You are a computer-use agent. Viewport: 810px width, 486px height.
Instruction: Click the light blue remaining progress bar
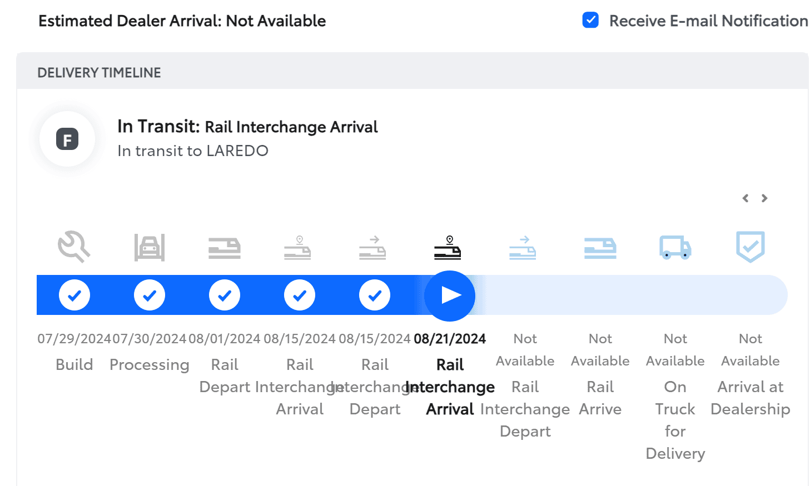click(x=628, y=295)
